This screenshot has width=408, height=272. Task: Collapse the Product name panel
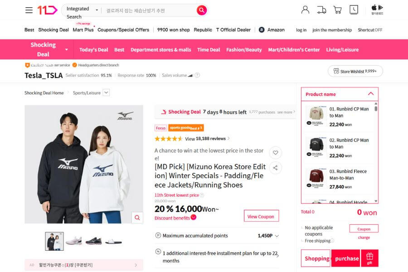[370, 94]
